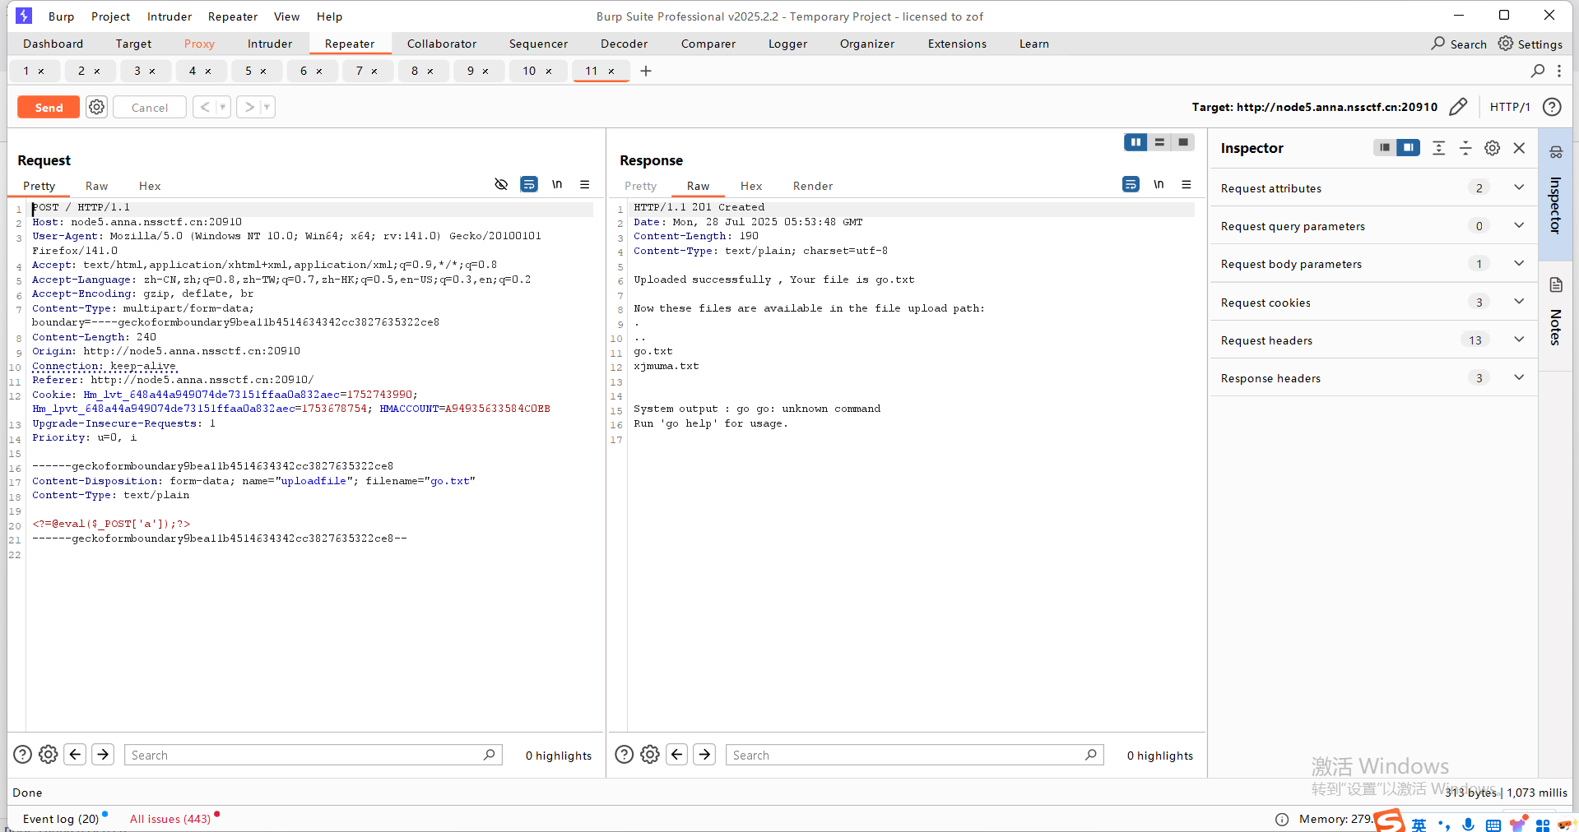Screen dimensions: 1579x832
Task: Open the Project menu
Action: [x=110, y=16]
